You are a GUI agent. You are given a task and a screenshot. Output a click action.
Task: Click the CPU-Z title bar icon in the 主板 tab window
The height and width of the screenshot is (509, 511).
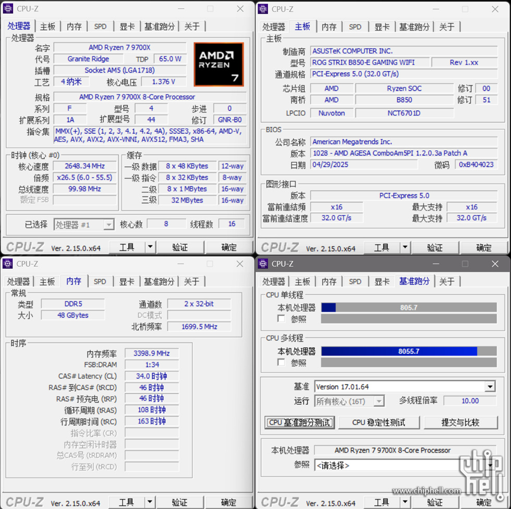click(x=263, y=9)
